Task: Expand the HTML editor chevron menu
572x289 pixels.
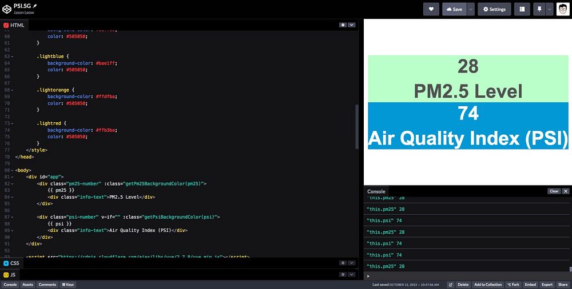Action: (351, 25)
